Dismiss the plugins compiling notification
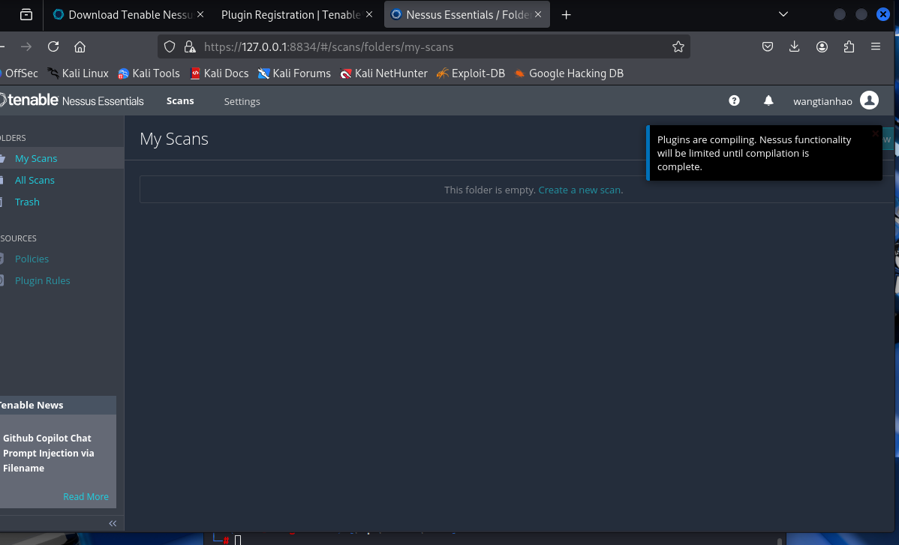 pos(875,133)
